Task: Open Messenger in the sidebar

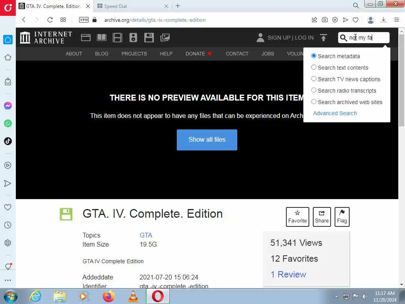Action: [8, 106]
